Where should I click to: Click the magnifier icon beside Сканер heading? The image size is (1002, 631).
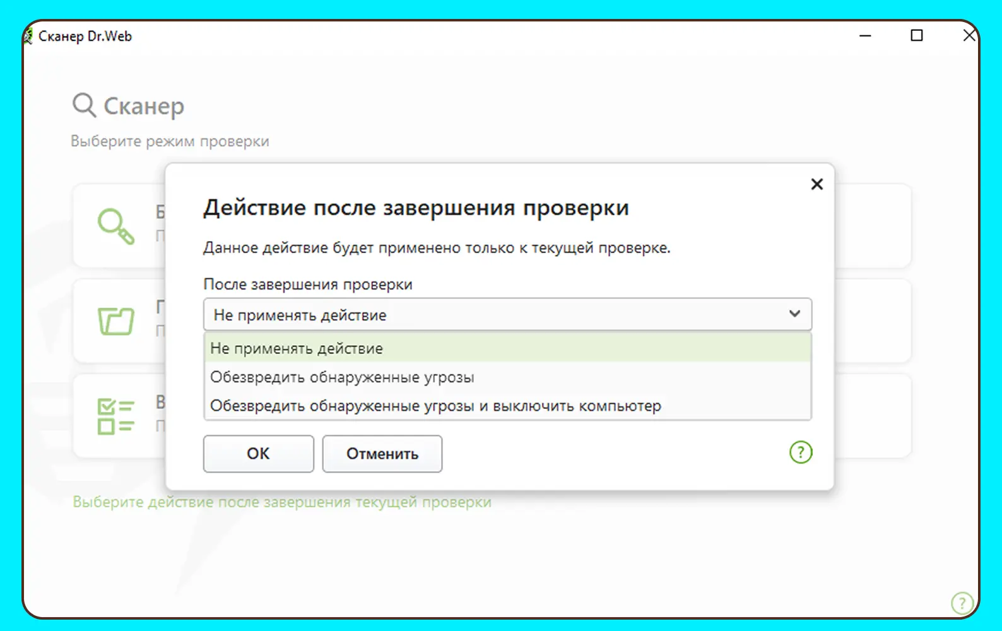pos(84,105)
